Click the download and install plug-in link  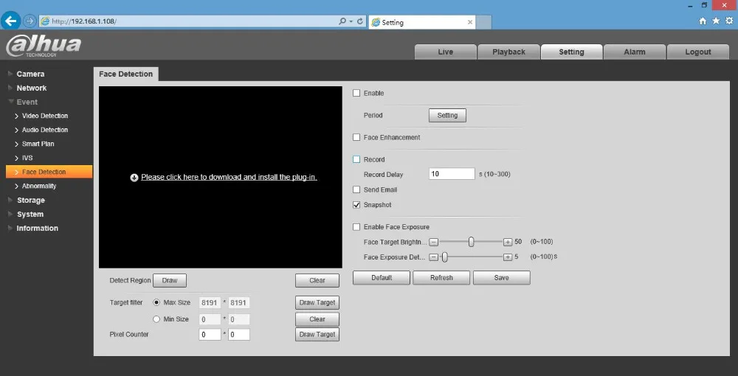(229, 177)
